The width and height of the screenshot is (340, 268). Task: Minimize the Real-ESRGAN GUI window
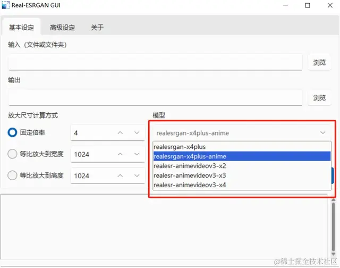pyautogui.click(x=286, y=5)
